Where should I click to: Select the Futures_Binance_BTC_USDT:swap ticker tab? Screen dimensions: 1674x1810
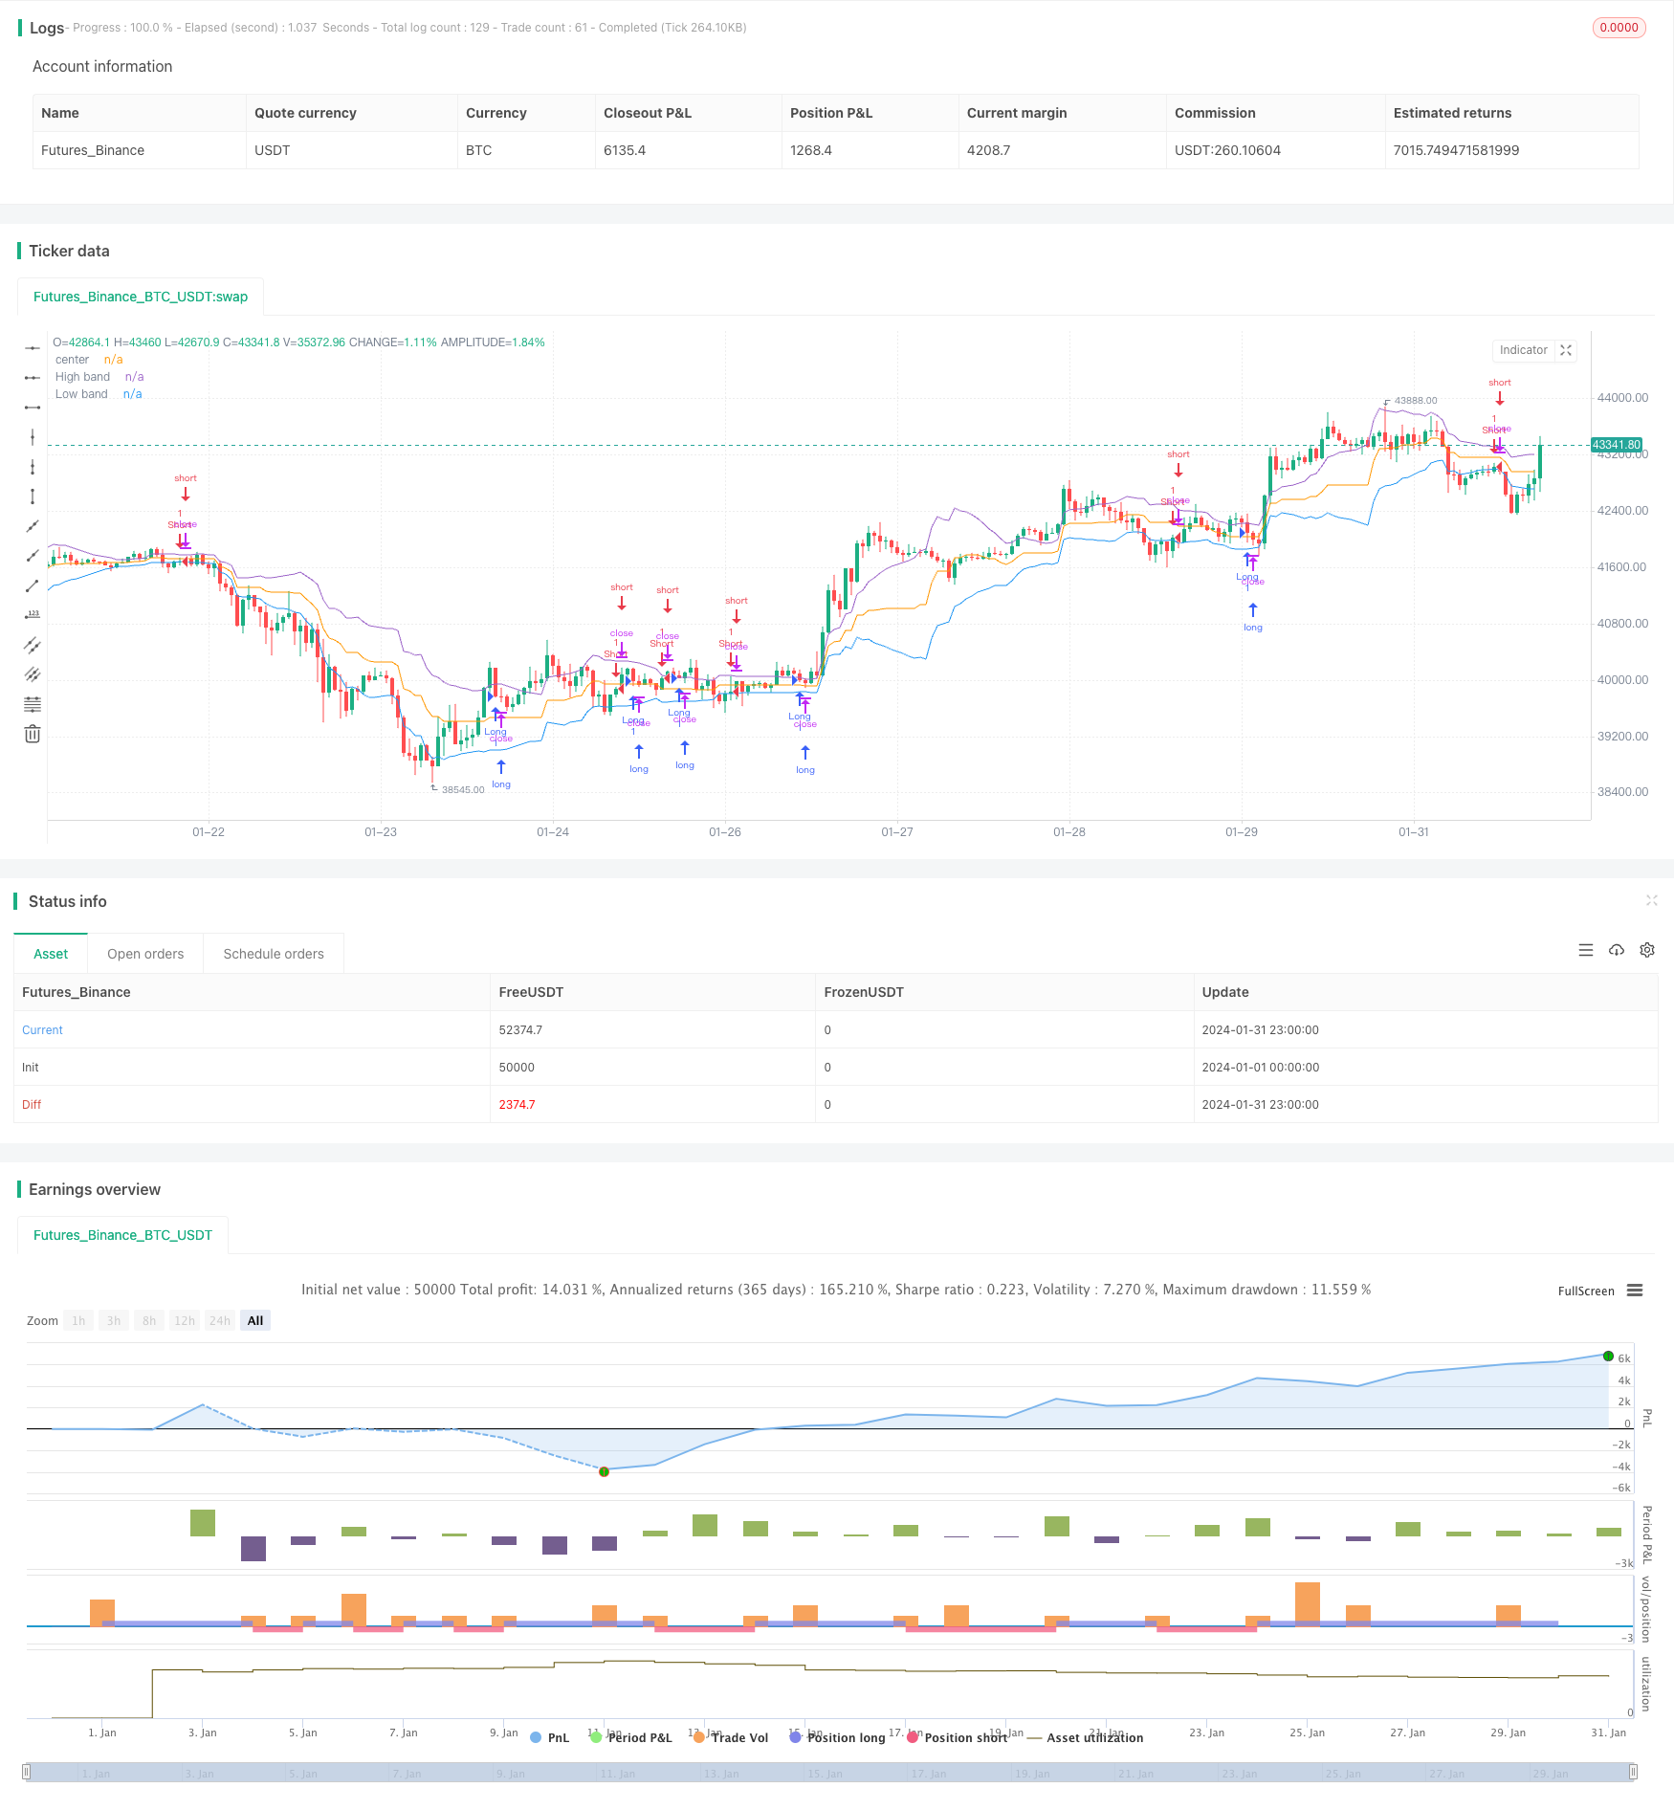[141, 297]
